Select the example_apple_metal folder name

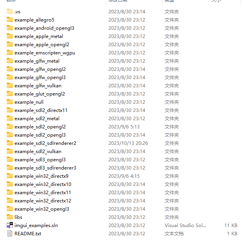click(39, 36)
